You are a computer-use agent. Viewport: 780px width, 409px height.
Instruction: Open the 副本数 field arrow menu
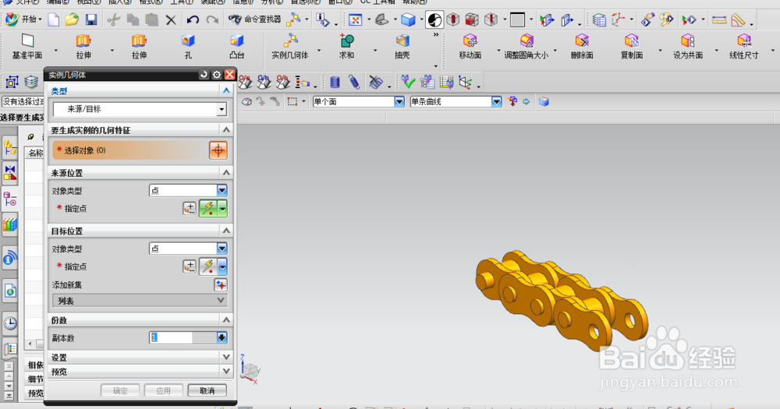222,338
